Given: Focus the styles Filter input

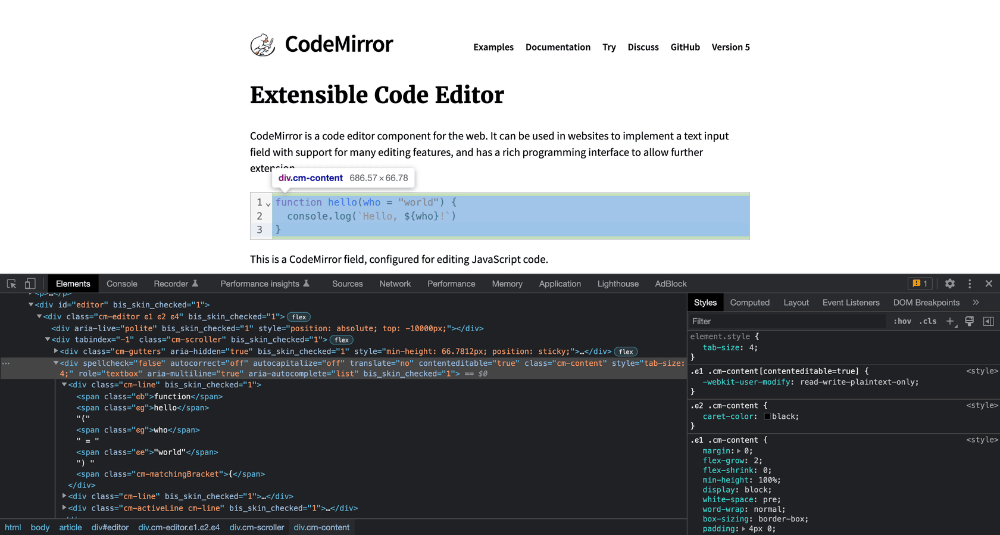Looking at the screenshot, I should (x=787, y=321).
